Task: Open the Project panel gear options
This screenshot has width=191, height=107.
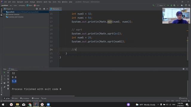Action: click(44, 9)
